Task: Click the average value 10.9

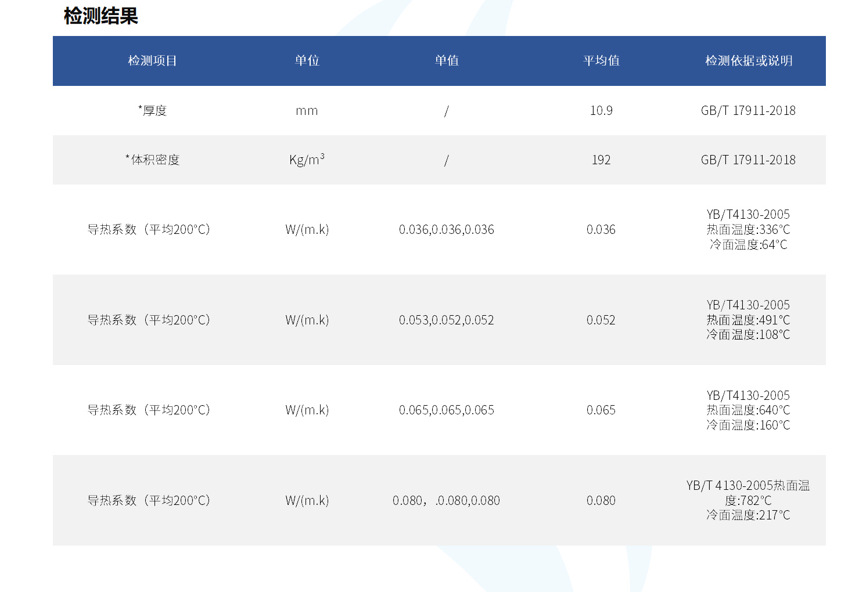Action: (601, 111)
